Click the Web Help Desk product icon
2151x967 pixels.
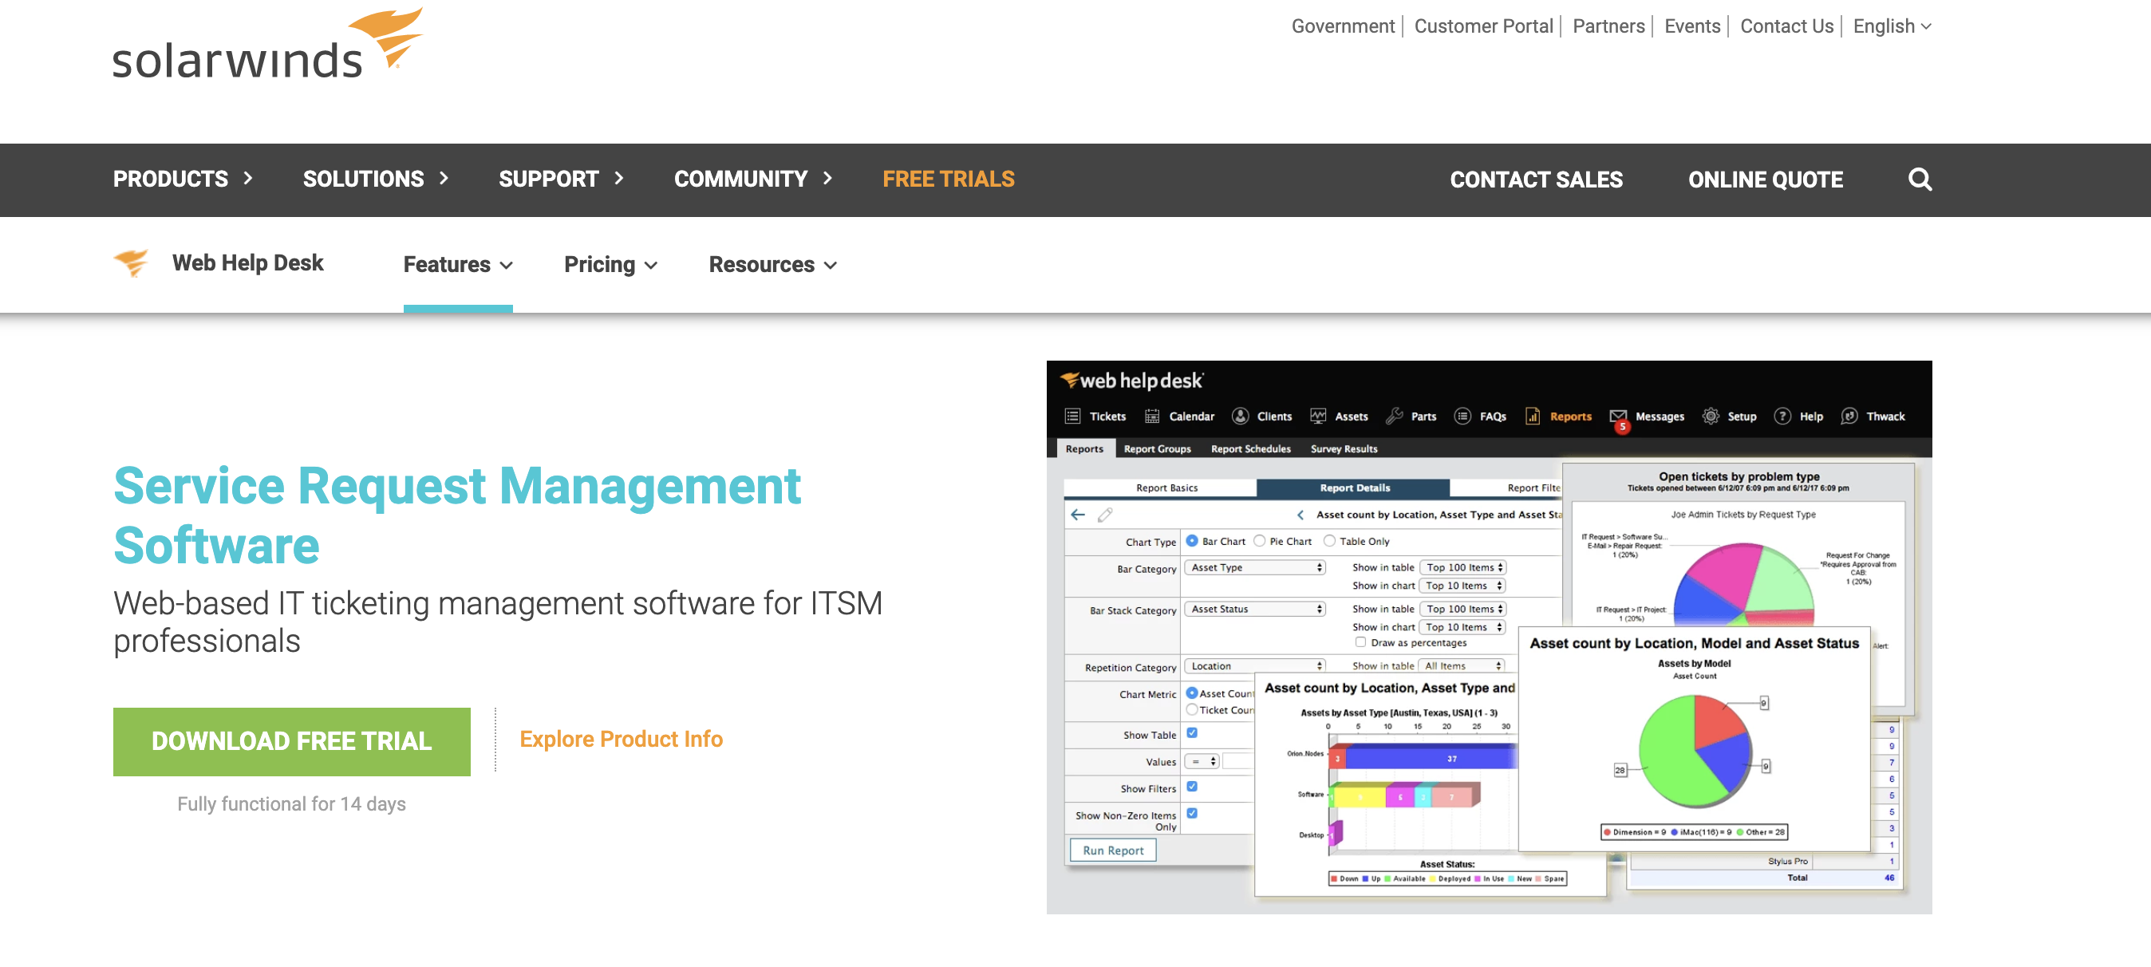[131, 263]
